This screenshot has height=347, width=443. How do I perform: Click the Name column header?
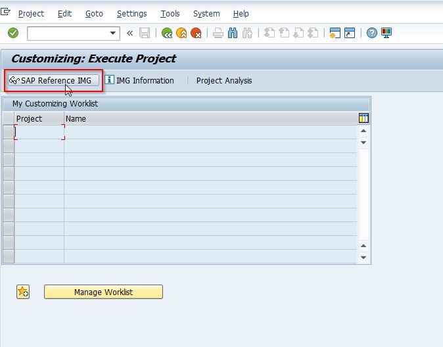coord(210,119)
